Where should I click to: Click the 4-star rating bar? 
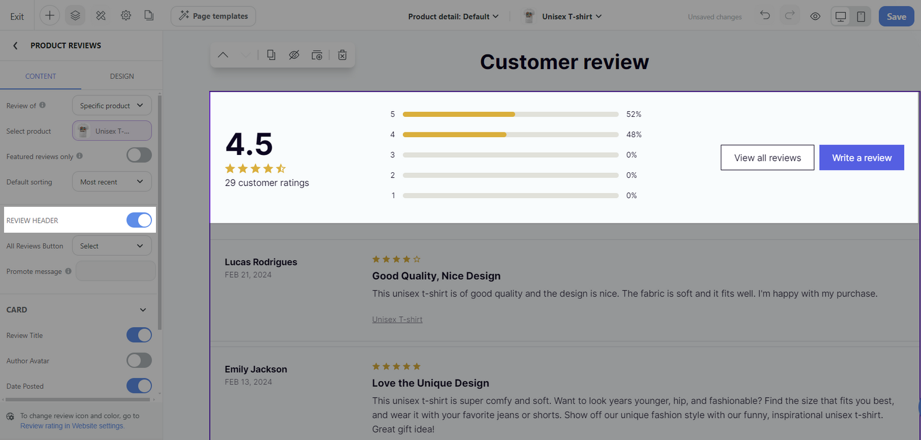pos(511,135)
